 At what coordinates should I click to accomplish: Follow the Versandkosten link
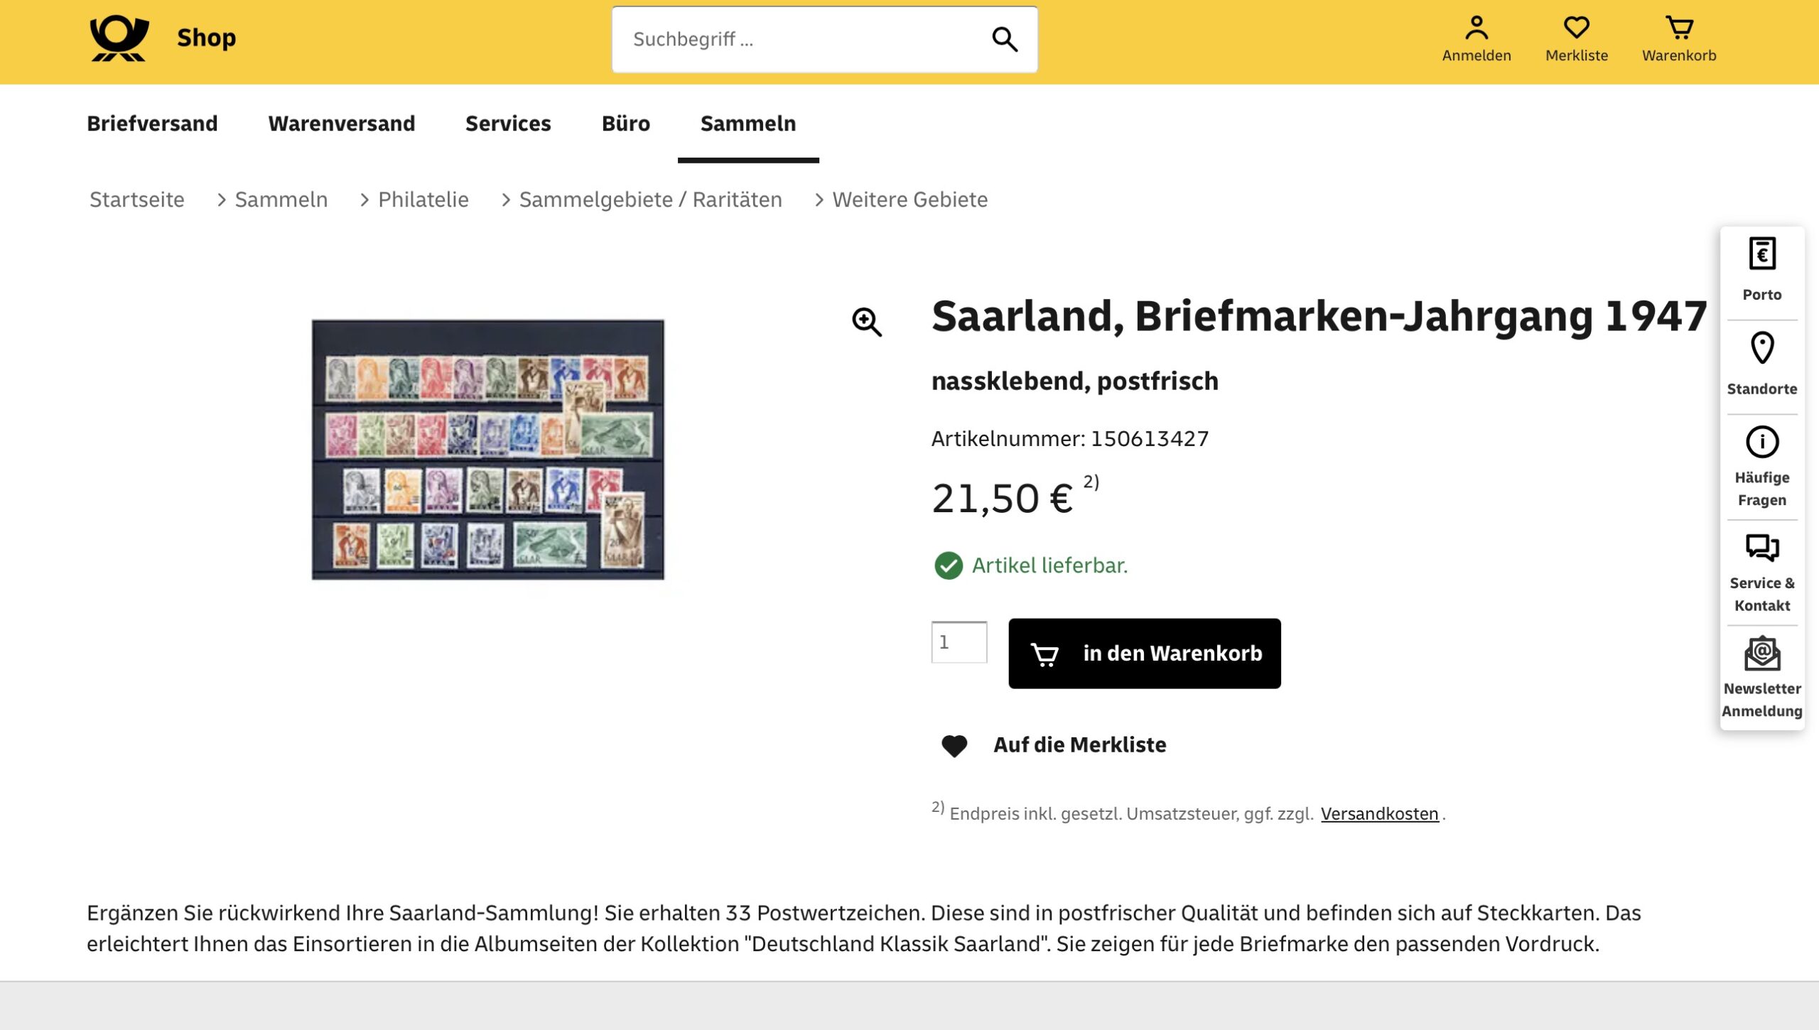point(1379,813)
